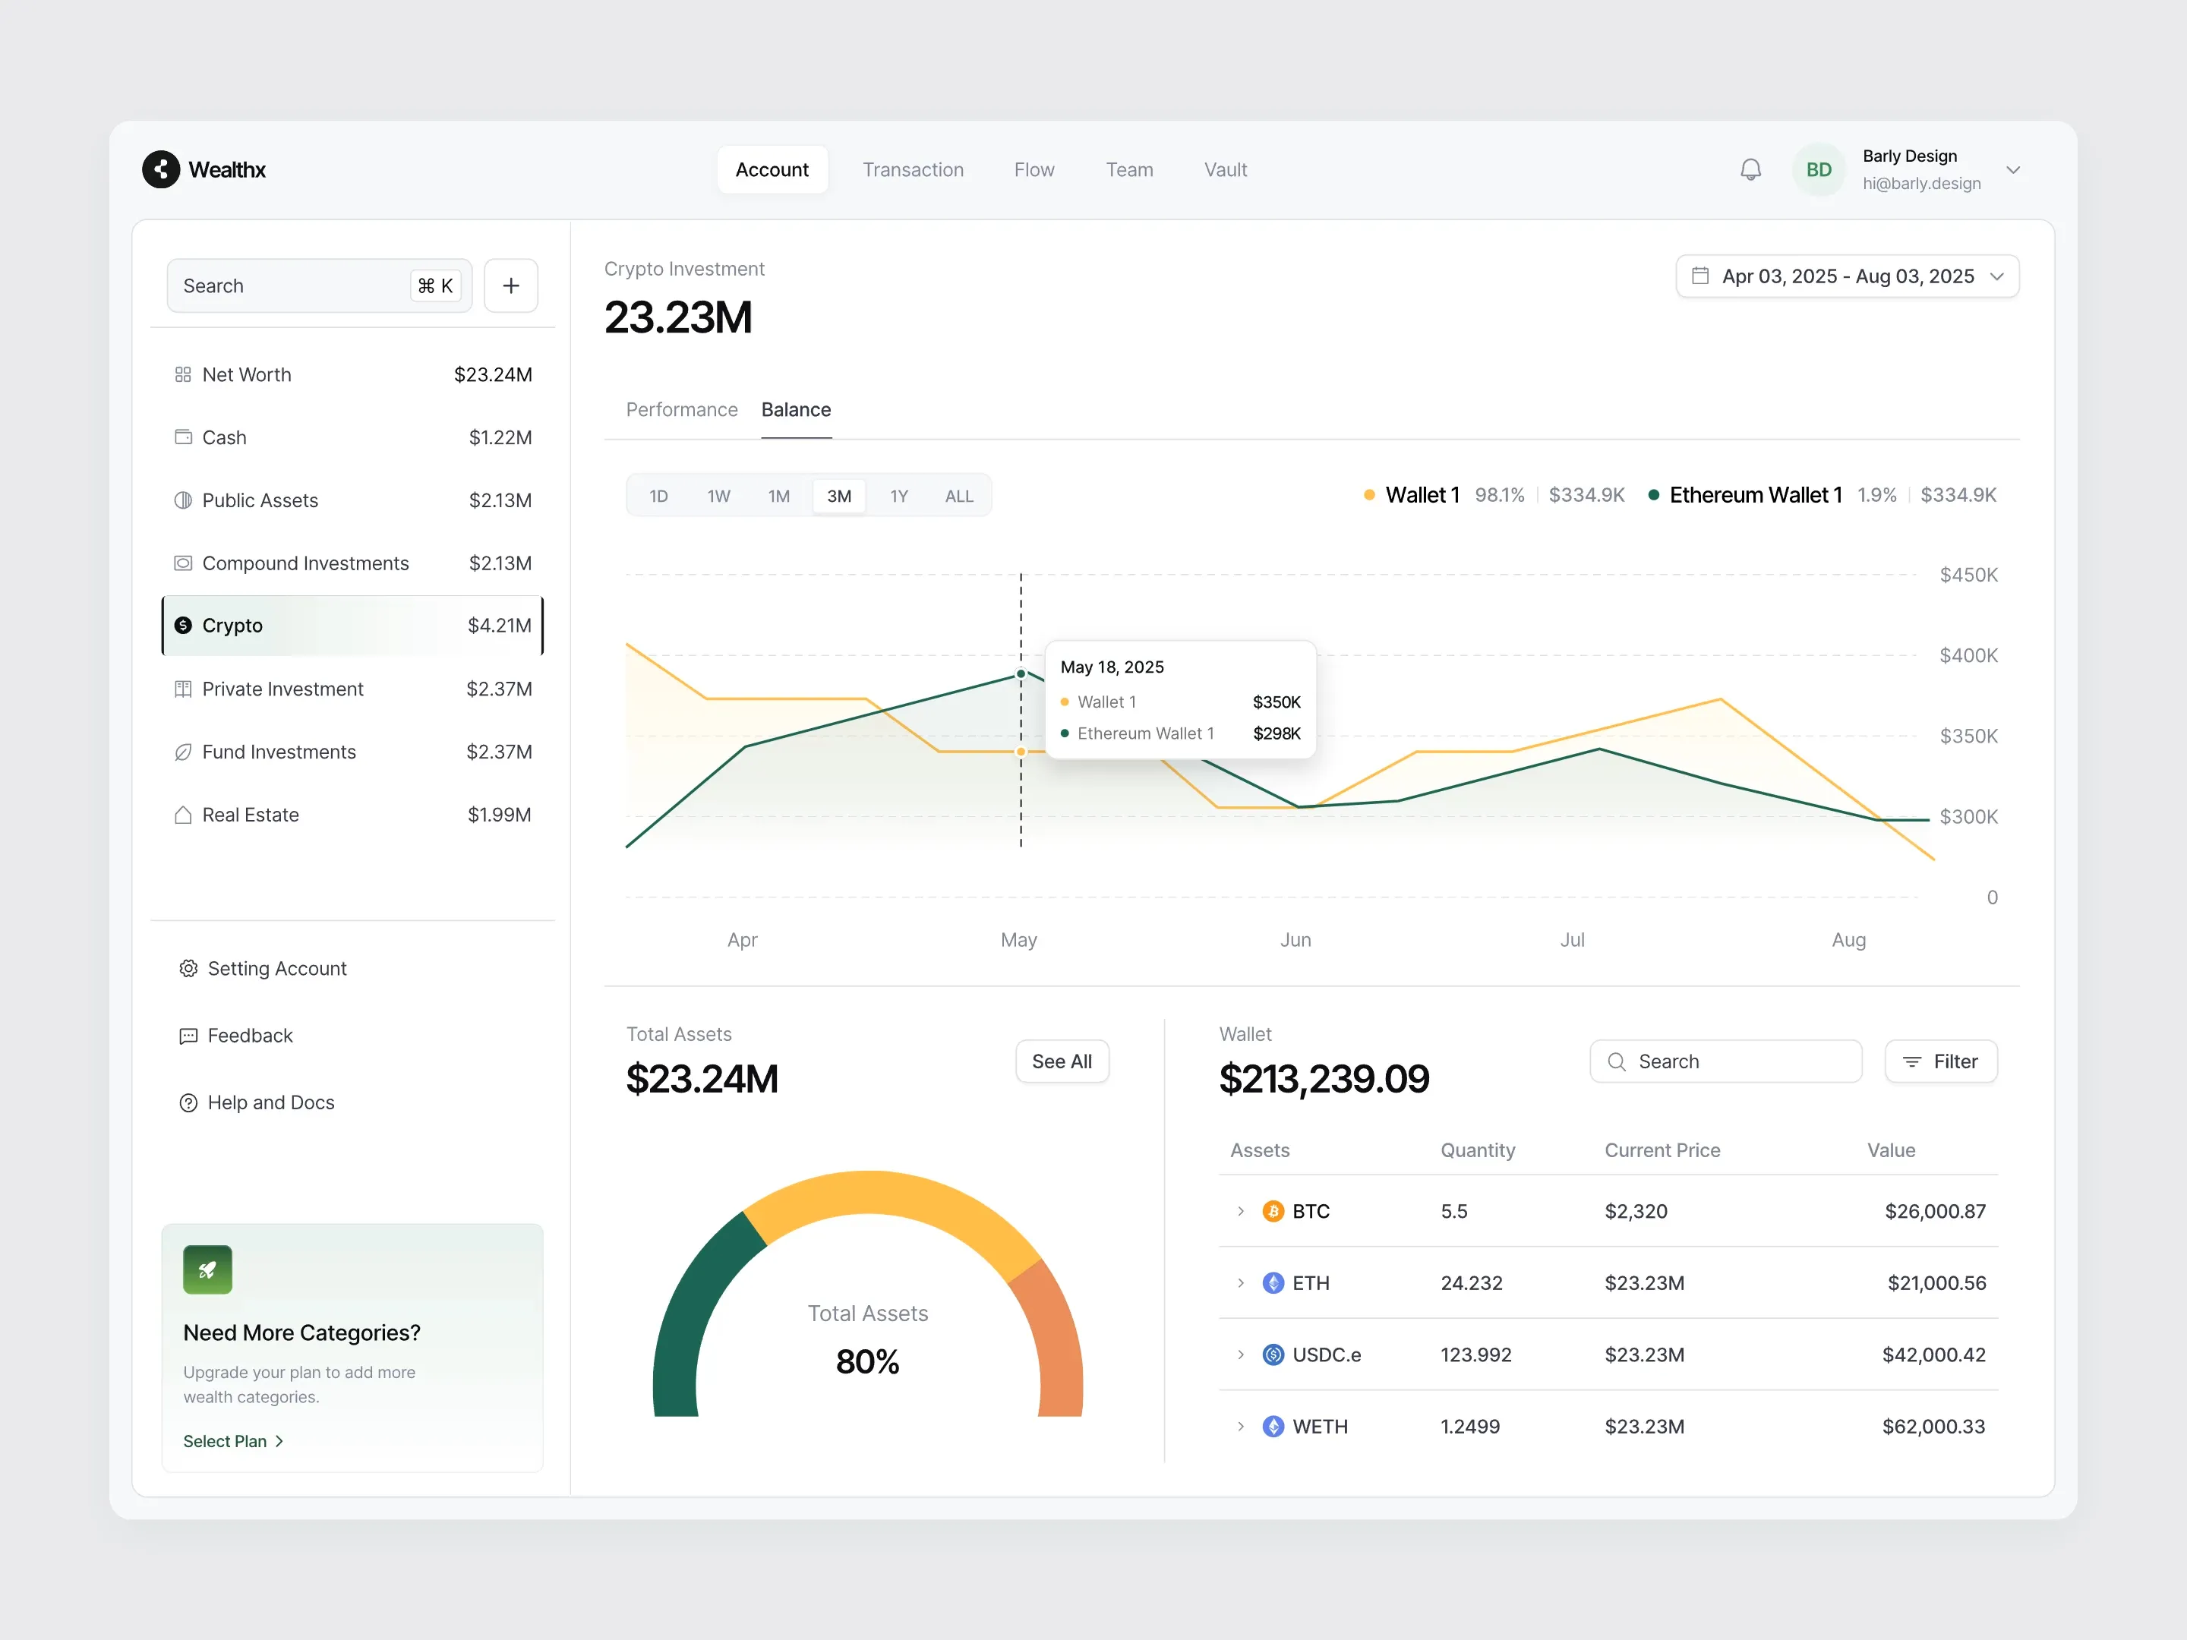Image resolution: width=2187 pixels, height=1640 pixels.
Task: Click the magnifier icon in wallet search
Action: [x=1617, y=1061]
